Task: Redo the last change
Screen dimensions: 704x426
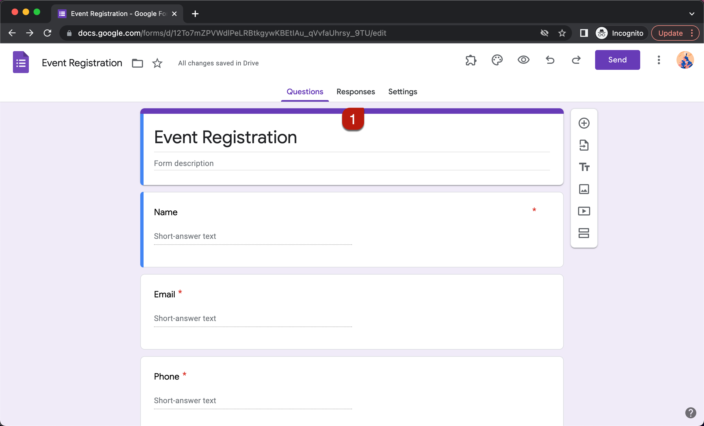Action: (x=576, y=60)
